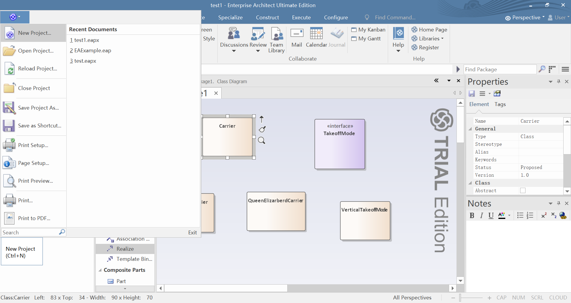Apply superscript in Notes toolbar
Screen dimensions: 571x303
(544, 215)
